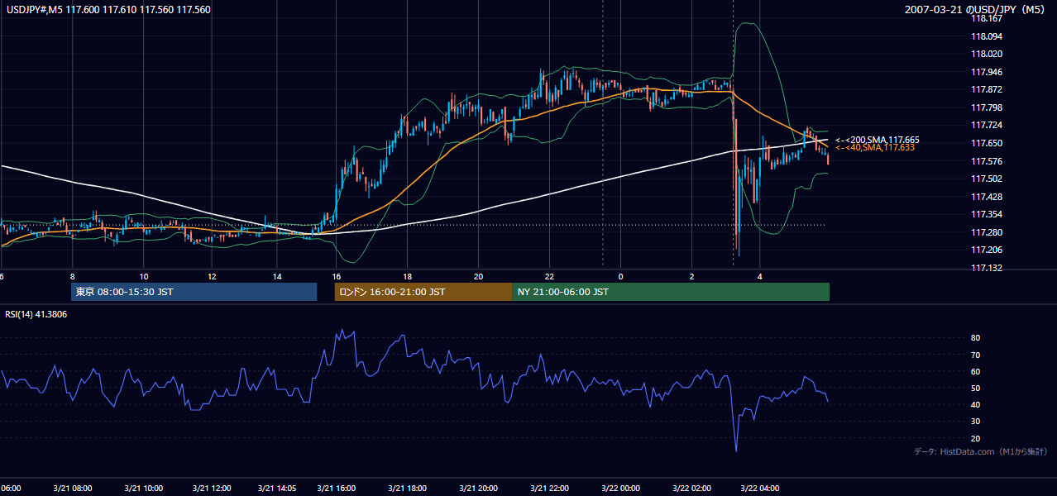Click the 3/21 08:00 bottom time label

click(x=72, y=489)
